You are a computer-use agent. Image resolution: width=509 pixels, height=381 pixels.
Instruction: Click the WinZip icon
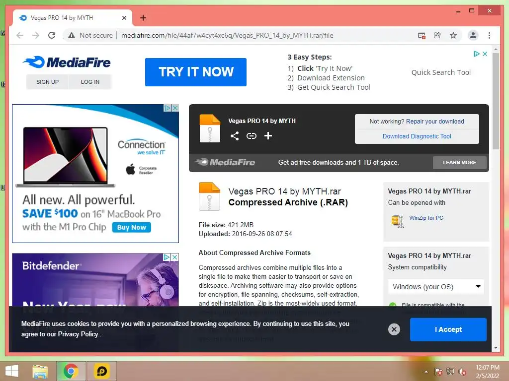pyautogui.click(x=398, y=221)
